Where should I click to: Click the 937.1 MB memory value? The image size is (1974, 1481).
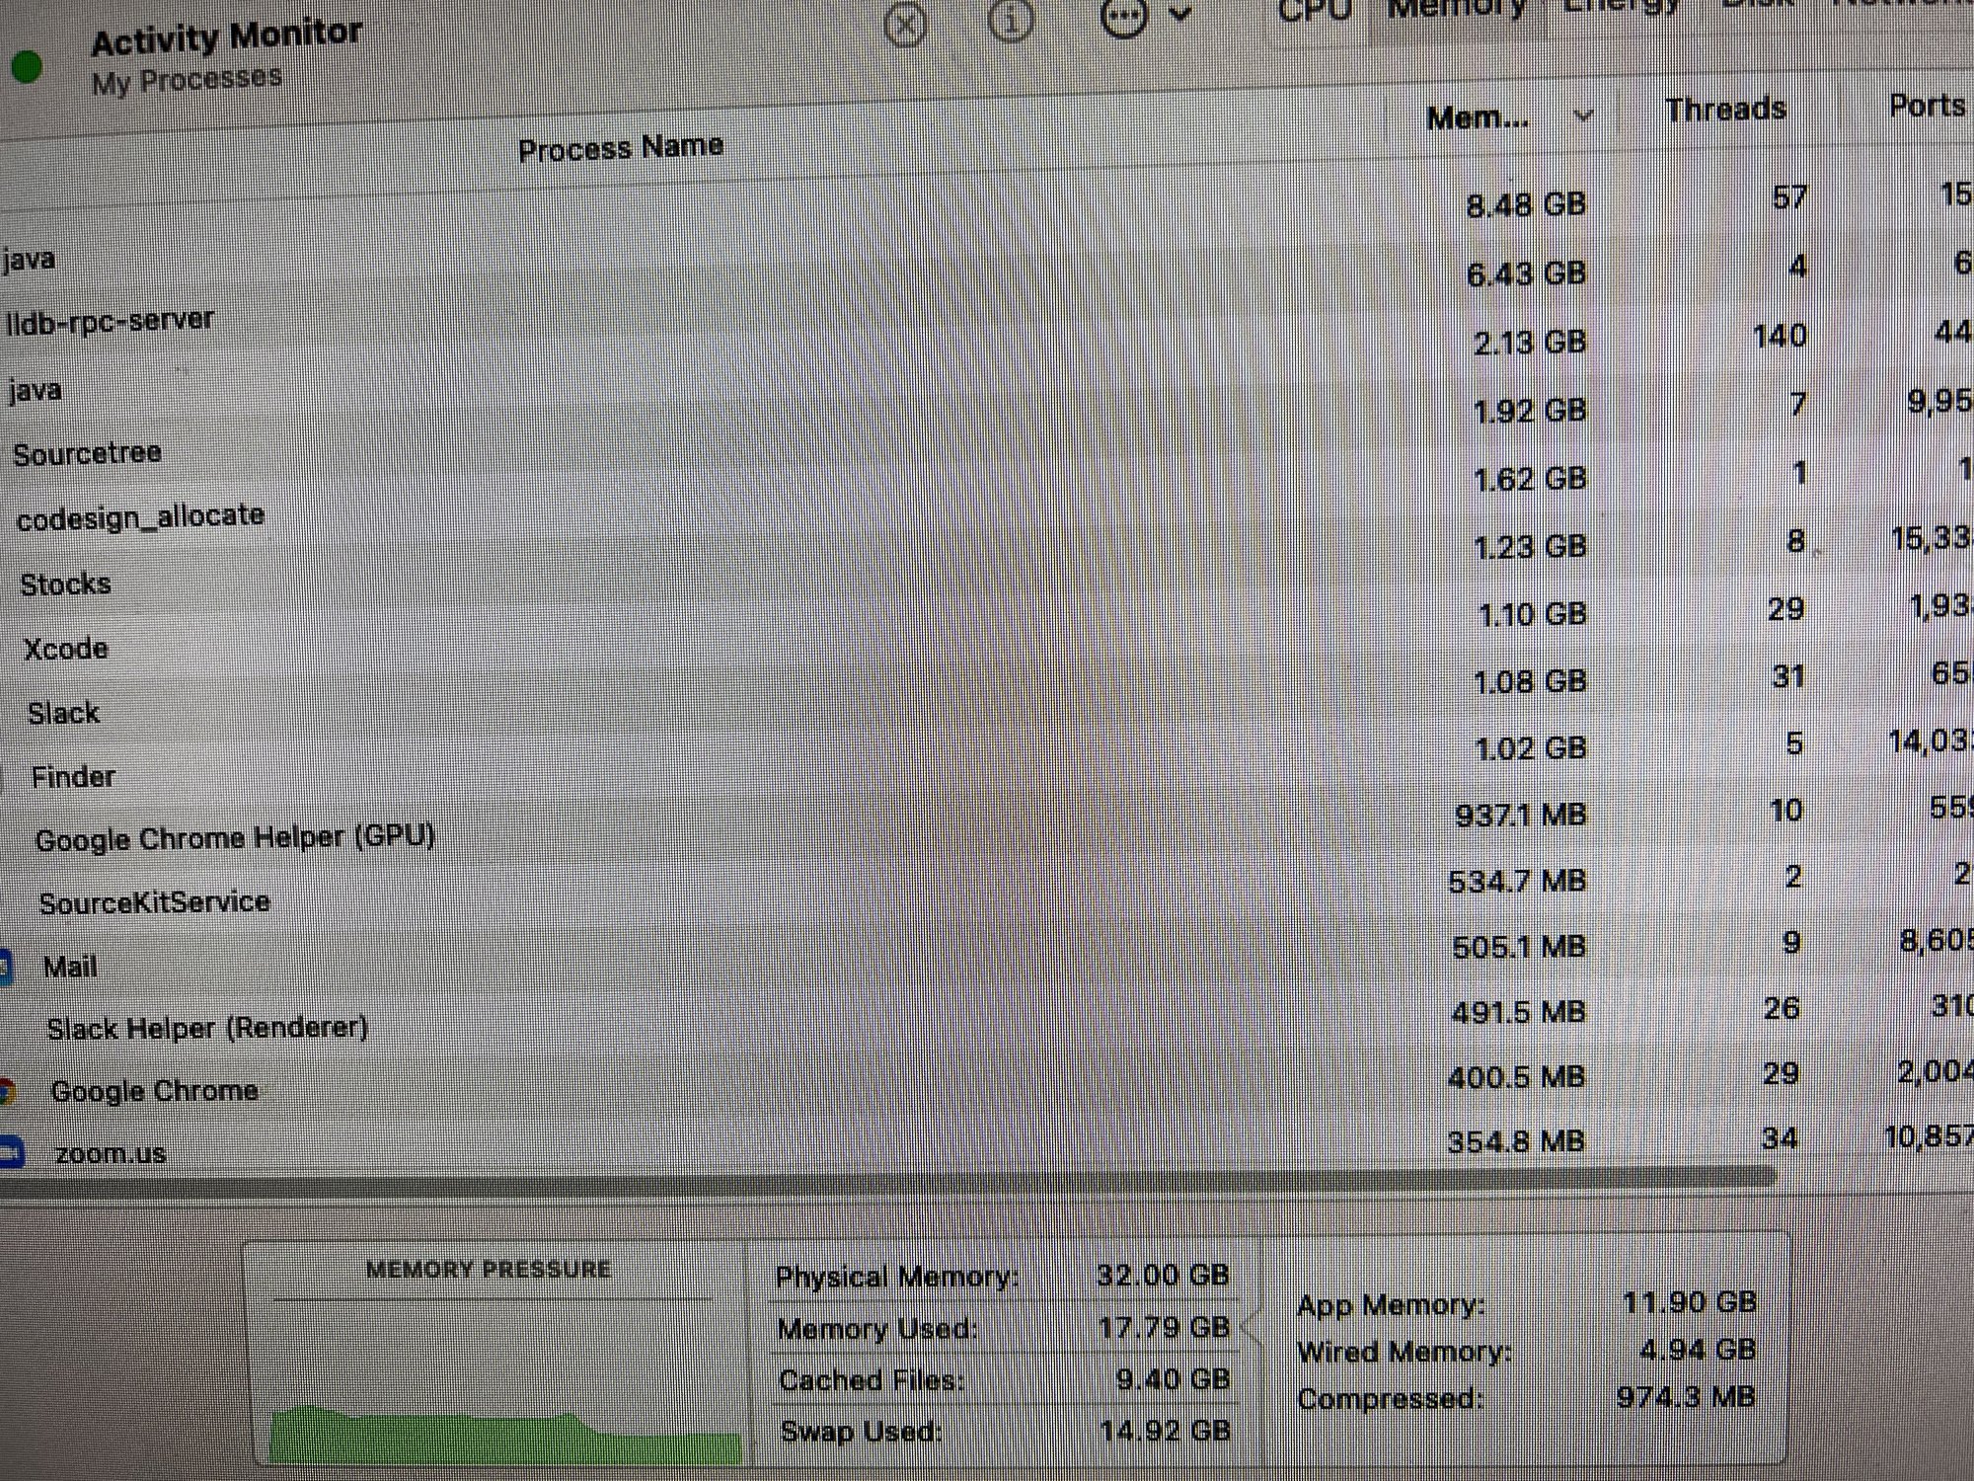(x=1520, y=816)
